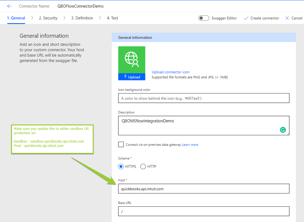Open the 3. Definition tab
Viewport: 304px width, 222px height.
(x=82, y=18)
